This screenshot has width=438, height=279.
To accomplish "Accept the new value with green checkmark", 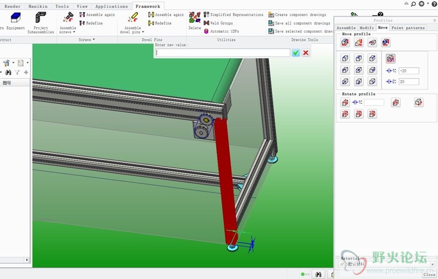I will point(296,53).
